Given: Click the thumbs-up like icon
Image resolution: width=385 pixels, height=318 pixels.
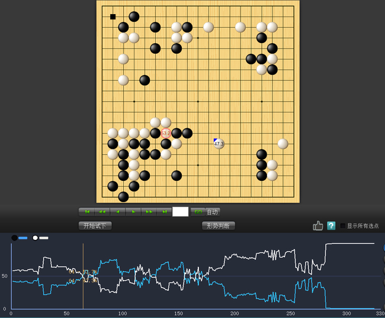Looking at the screenshot, I should coord(317,226).
